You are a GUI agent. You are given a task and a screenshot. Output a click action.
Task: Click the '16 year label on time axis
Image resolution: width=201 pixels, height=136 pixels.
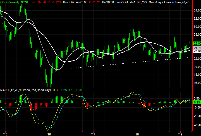49,133
